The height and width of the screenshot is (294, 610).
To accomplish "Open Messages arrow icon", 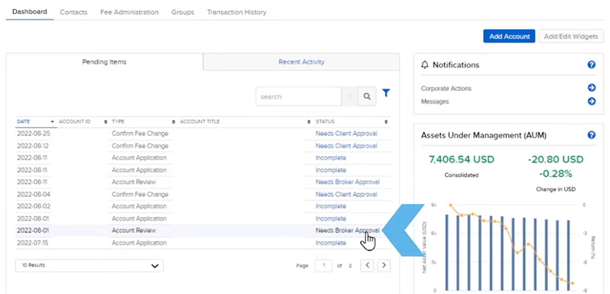I will (591, 101).
